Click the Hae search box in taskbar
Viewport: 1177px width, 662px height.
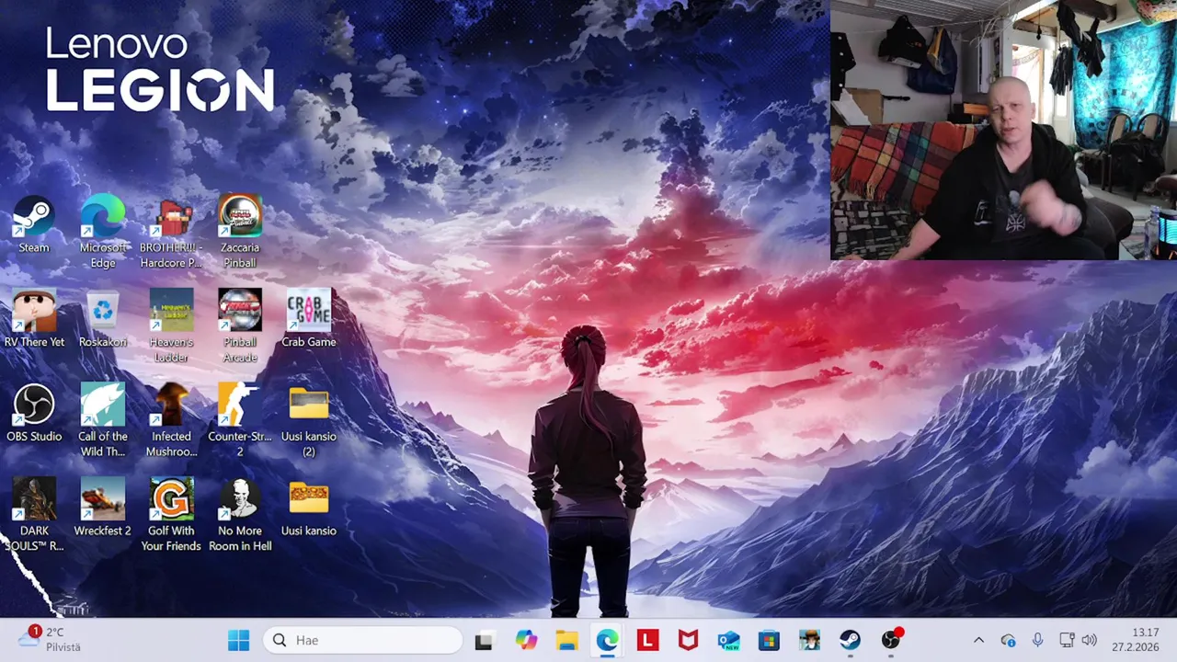click(x=362, y=640)
